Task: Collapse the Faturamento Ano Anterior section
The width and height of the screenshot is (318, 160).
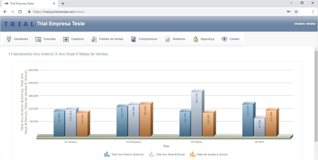Action: [x=9, y=54]
